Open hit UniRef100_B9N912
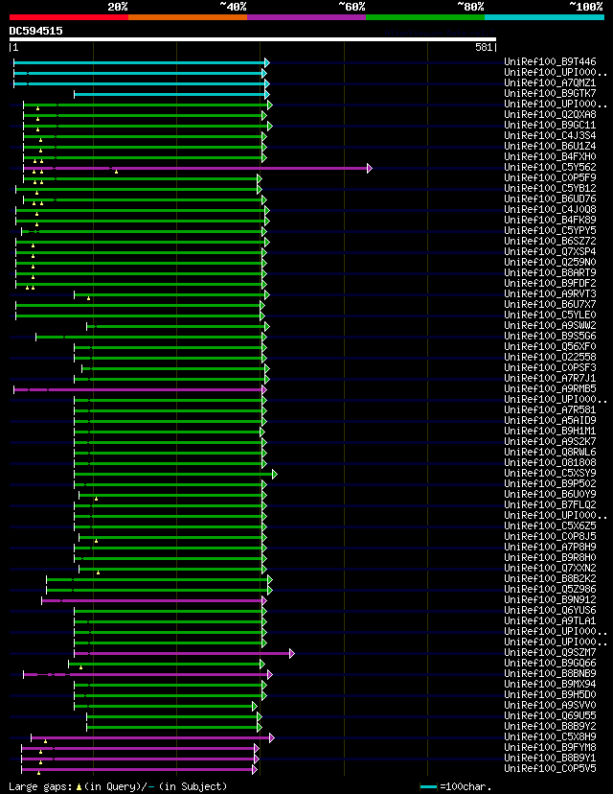Viewport: 613px width, 794px height. coord(550,599)
